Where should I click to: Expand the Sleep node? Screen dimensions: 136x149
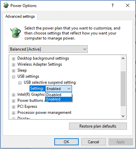[x=13, y=71]
